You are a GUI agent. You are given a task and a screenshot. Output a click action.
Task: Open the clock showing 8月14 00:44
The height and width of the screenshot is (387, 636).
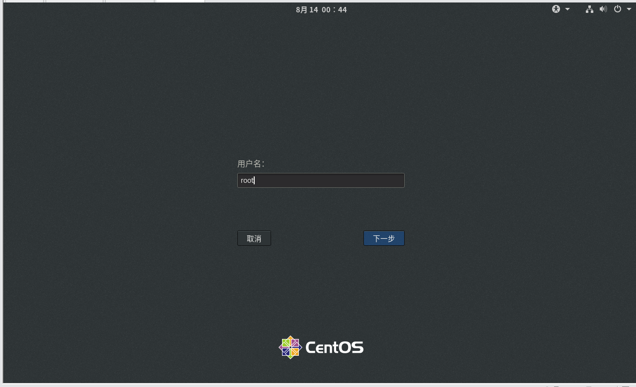coord(321,9)
